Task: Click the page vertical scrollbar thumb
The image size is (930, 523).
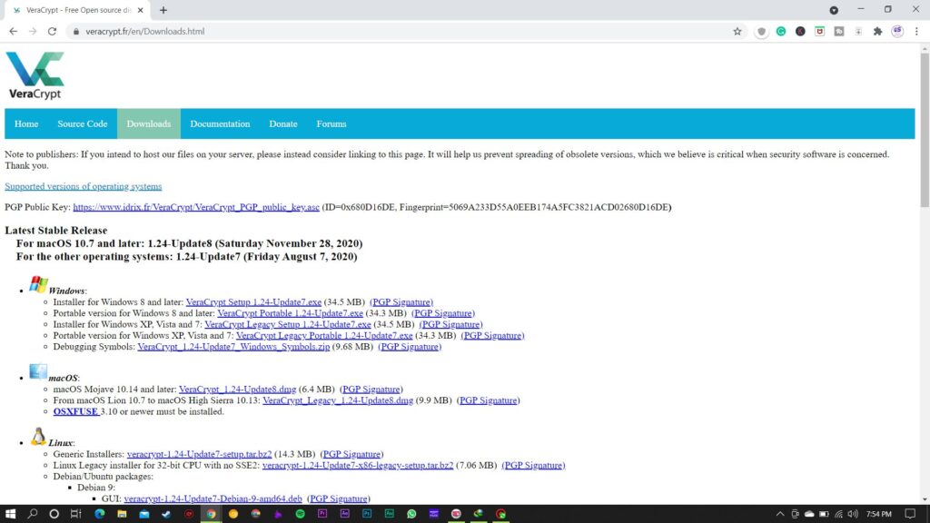Action: tap(924, 129)
